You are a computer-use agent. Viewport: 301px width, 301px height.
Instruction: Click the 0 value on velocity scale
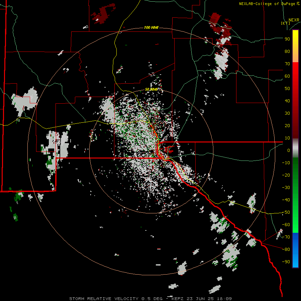(289, 150)
